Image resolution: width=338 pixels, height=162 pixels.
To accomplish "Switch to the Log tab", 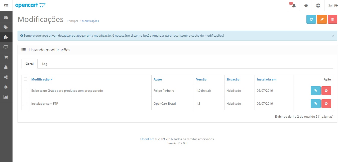I will (x=45, y=64).
